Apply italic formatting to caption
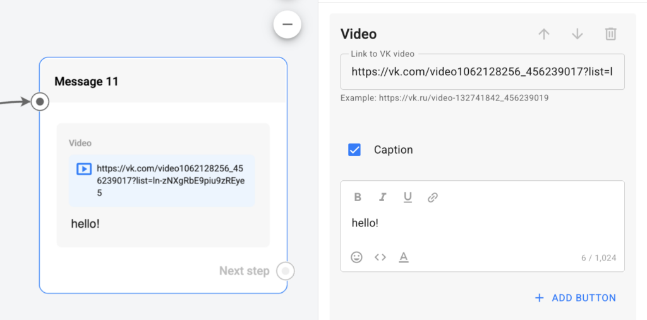647x320 pixels. 382,197
